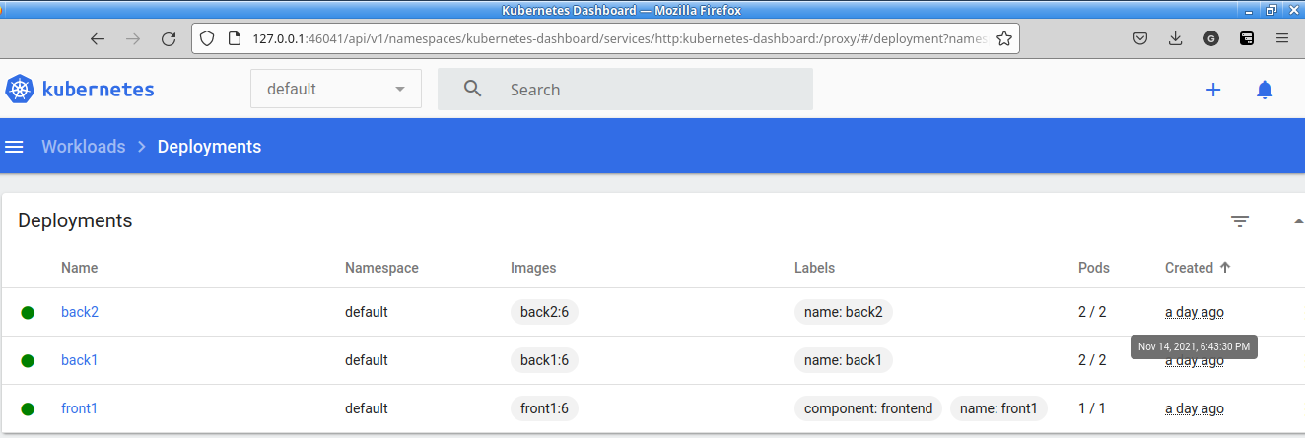
Task: Click the browser forward arrow
Action: 133,39
